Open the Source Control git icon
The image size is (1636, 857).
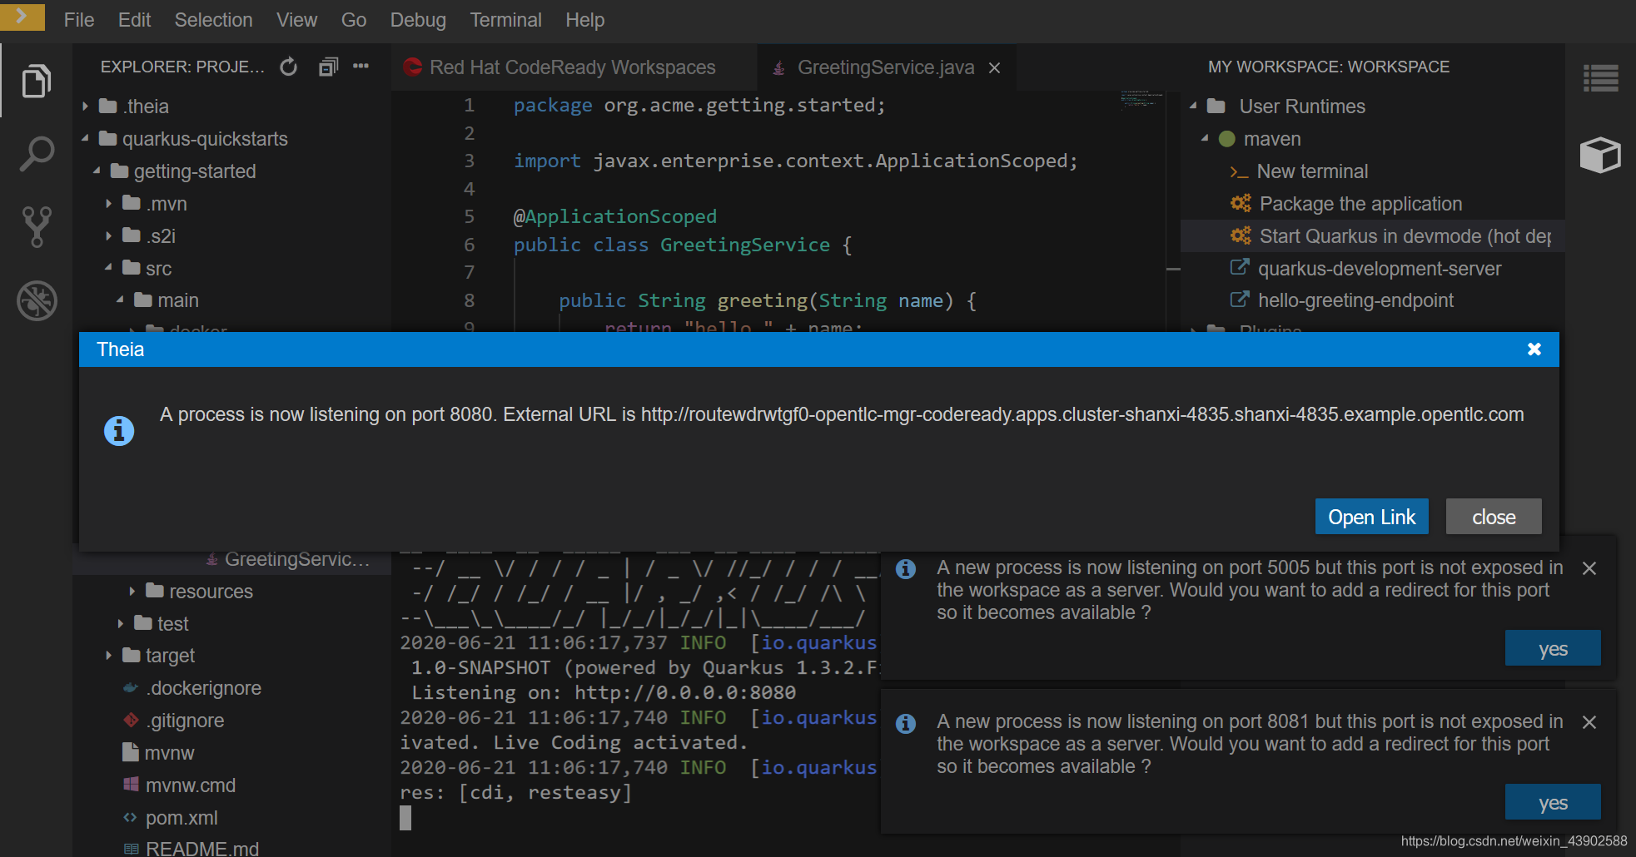[x=36, y=227]
